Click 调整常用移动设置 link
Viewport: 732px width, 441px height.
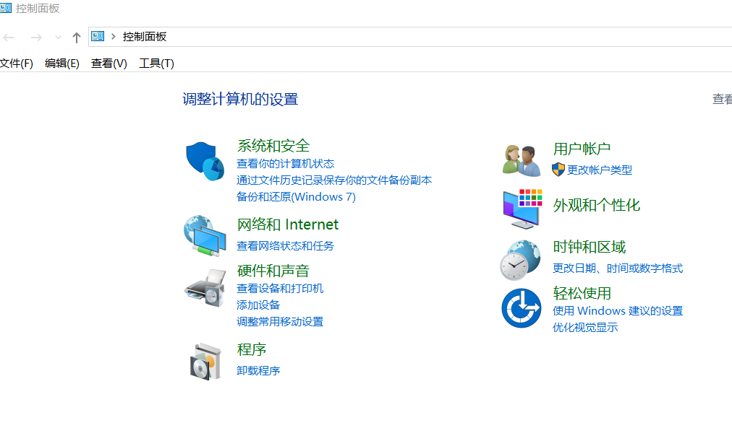[x=280, y=322]
